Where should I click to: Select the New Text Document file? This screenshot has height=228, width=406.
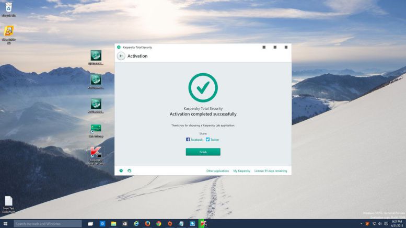(x=8, y=204)
